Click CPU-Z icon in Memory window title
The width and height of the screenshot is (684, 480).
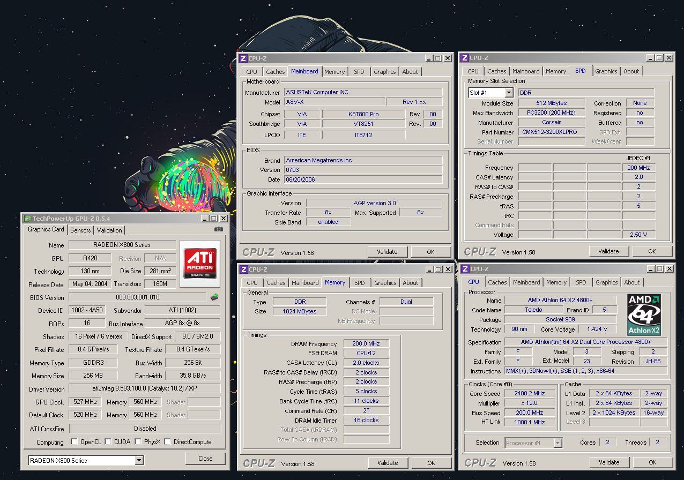pyautogui.click(x=243, y=269)
